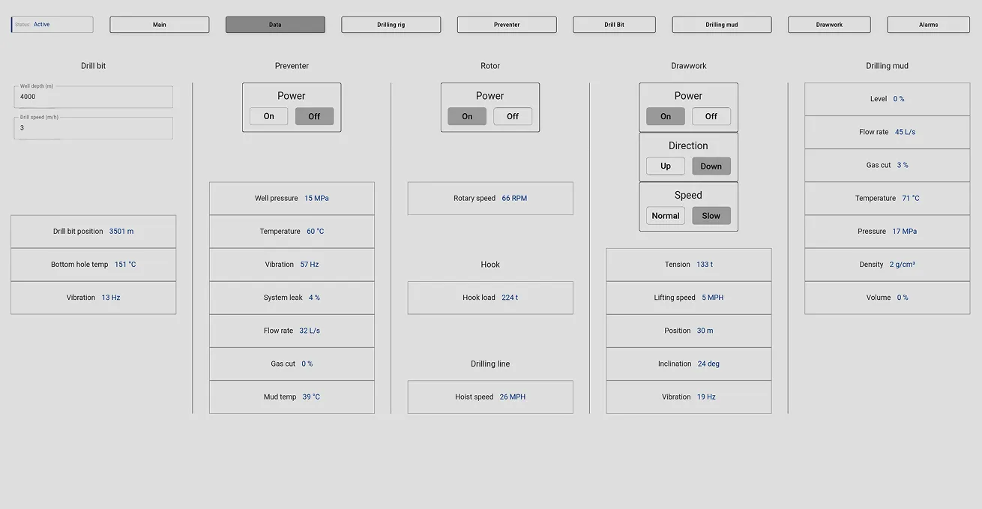Select the Well pressure reading panel
This screenshot has height=509, width=982.
coord(292,198)
